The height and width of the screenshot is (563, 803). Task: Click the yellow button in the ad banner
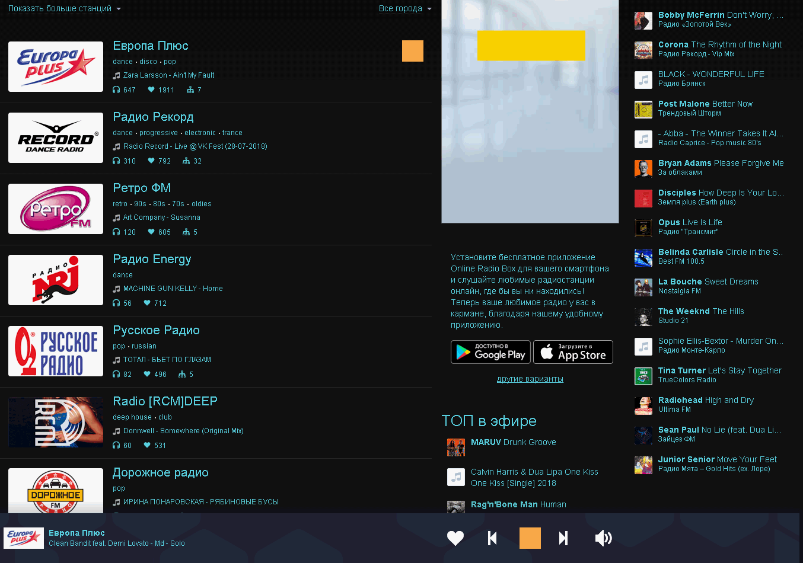pos(531,46)
